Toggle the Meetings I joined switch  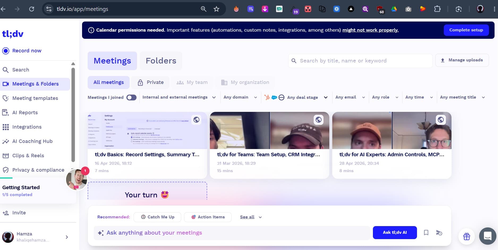click(131, 98)
